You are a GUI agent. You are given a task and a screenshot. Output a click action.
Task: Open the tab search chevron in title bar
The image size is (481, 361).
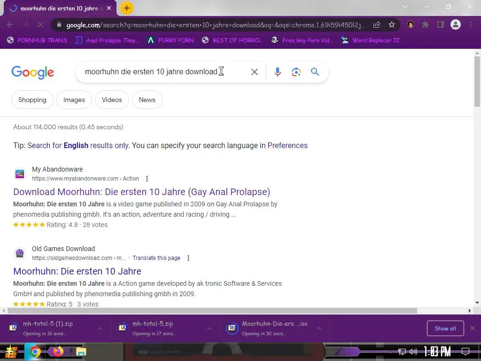(405, 7)
